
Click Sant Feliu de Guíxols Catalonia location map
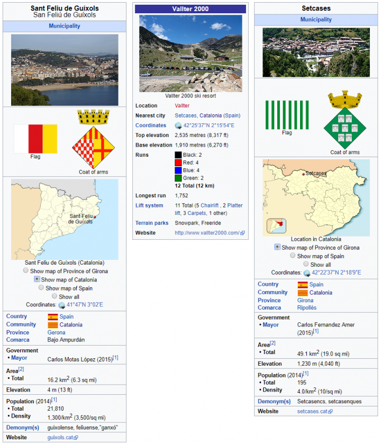[65, 219]
